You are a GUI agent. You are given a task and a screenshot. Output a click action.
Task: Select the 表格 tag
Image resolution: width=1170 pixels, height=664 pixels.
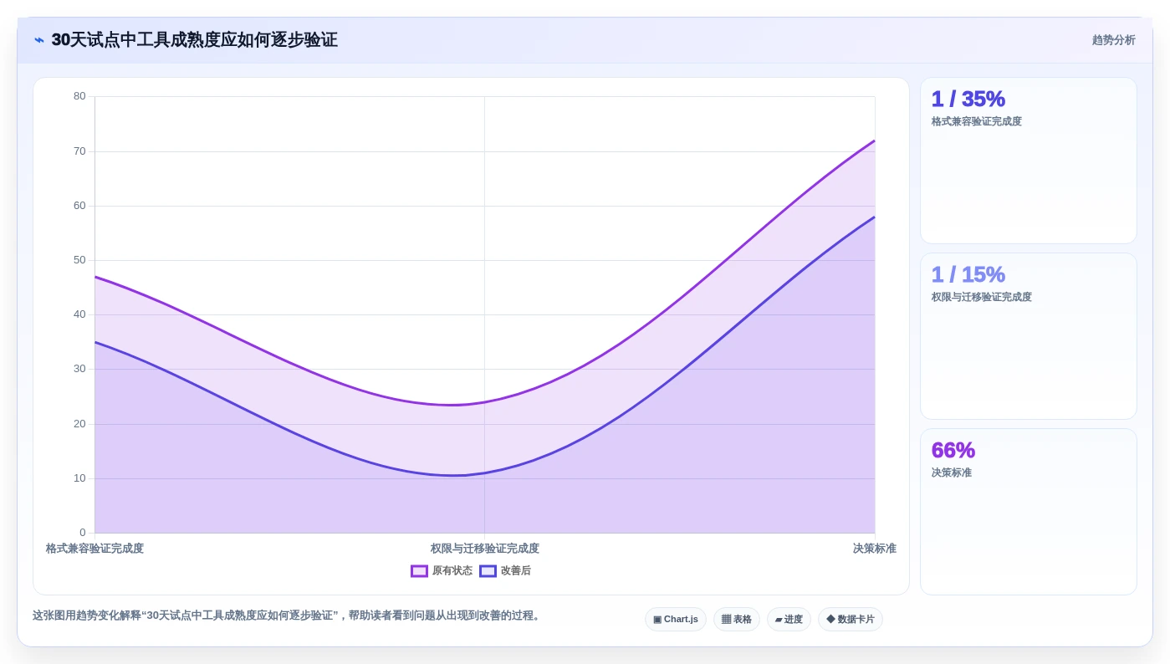click(x=737, y=620)
